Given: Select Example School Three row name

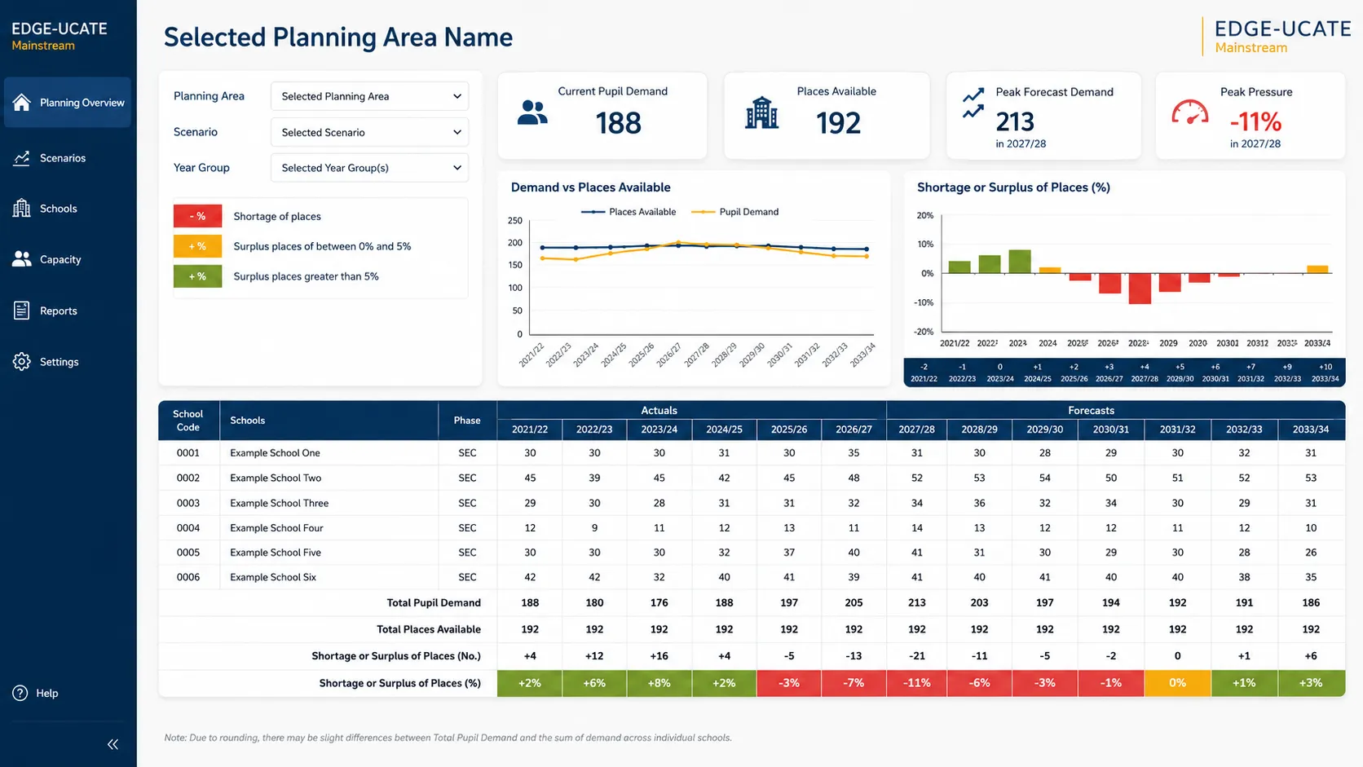Looking at the screenshot, I should [x=279, y=503].
